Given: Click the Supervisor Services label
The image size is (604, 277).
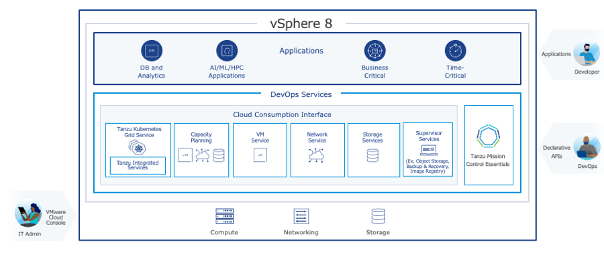Looking at the screenshot, I should pyautogui.click(x=429, y=136).
